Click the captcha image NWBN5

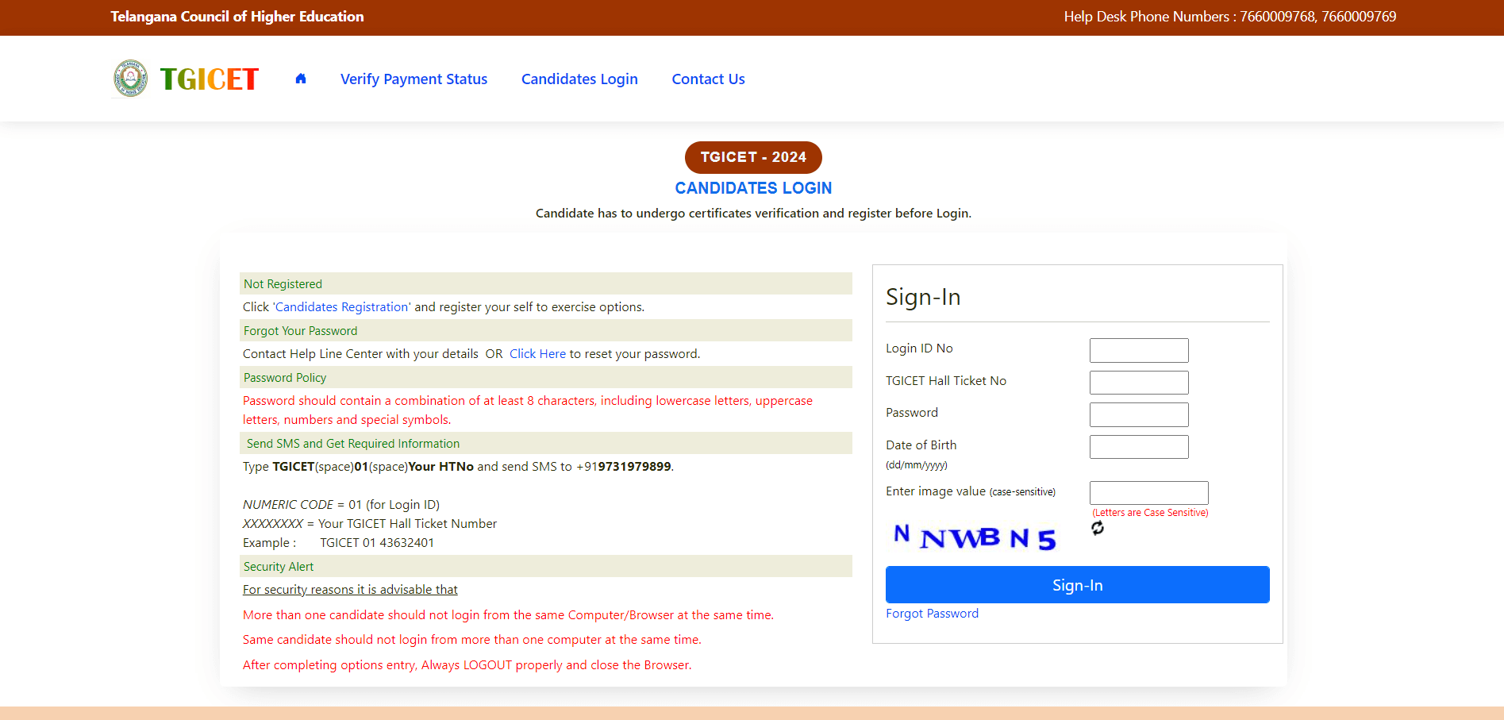[976, 537]
